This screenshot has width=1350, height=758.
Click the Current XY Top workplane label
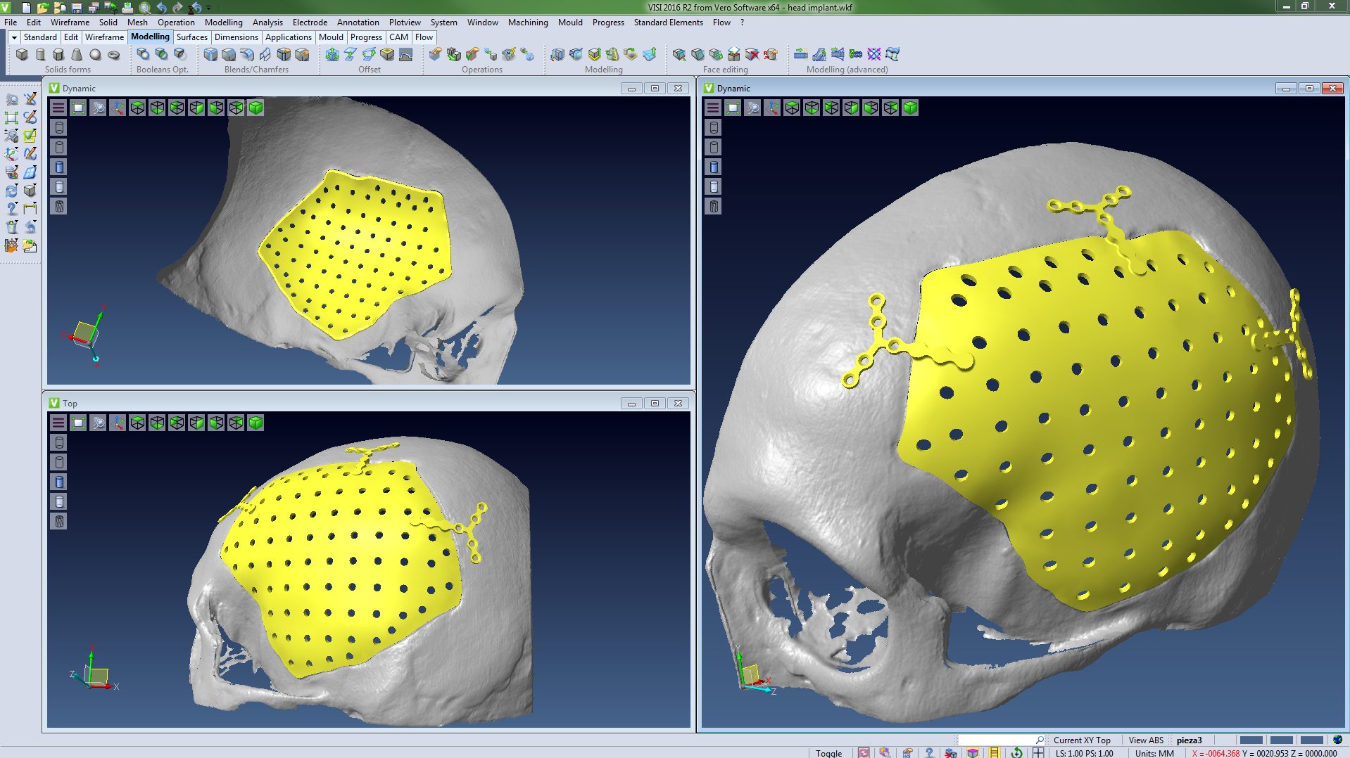pos(1081,740)
